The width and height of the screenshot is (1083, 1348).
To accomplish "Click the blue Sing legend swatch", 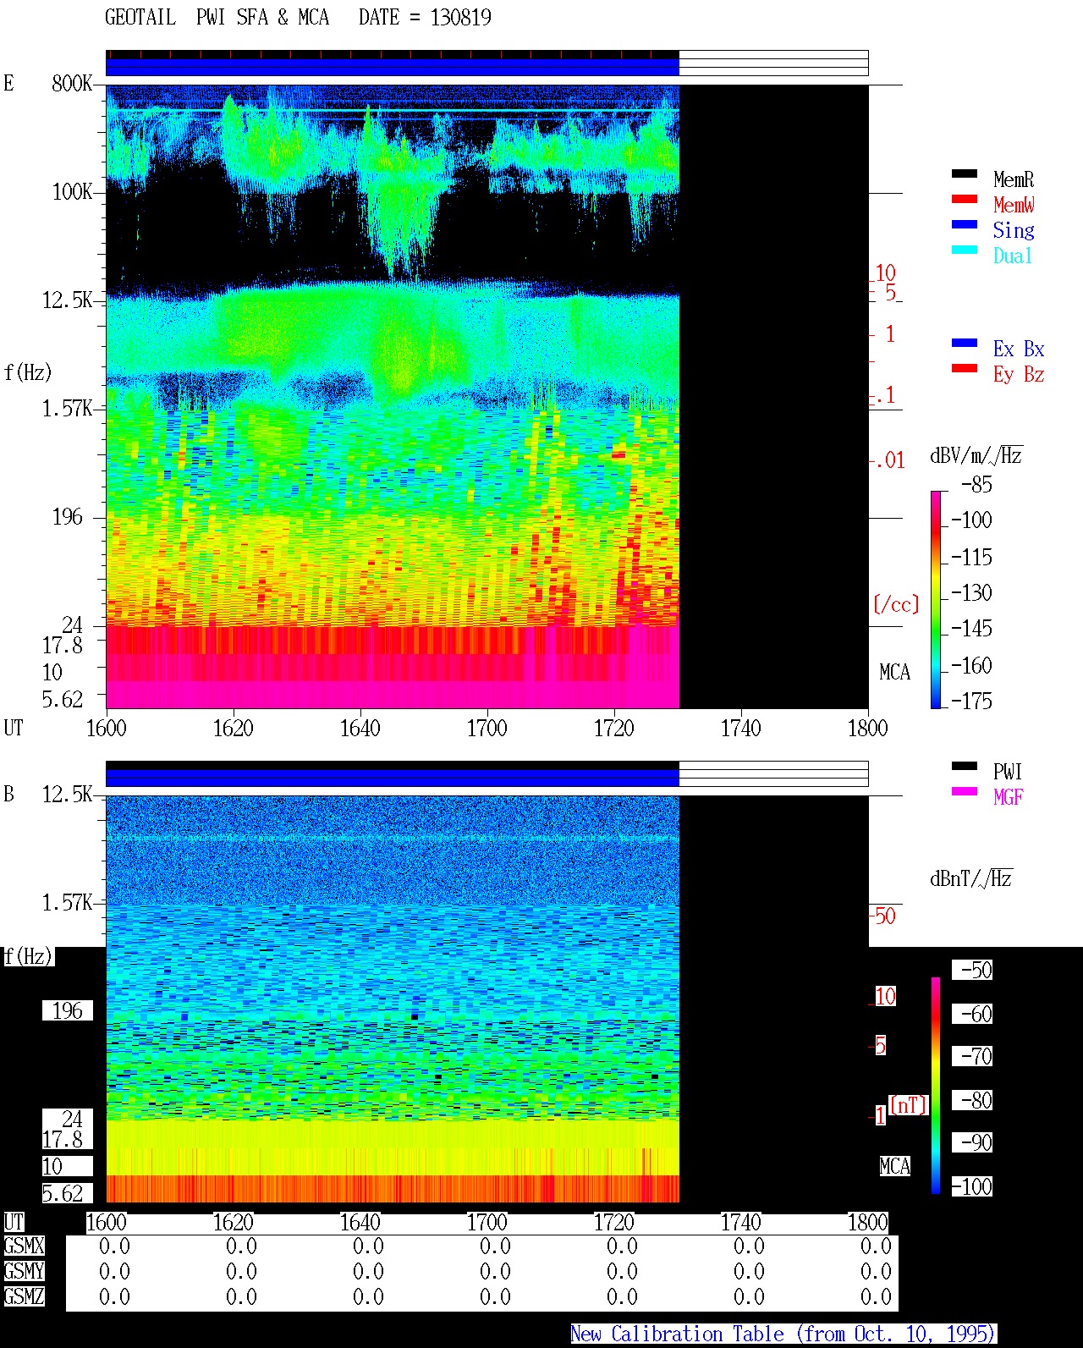I will (x=965, y=225).
